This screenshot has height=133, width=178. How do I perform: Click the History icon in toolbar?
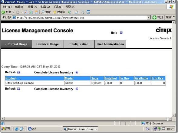(x=70, y=12)
